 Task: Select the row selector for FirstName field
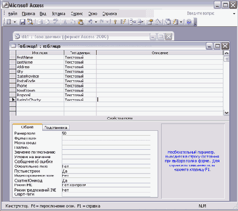13,57
